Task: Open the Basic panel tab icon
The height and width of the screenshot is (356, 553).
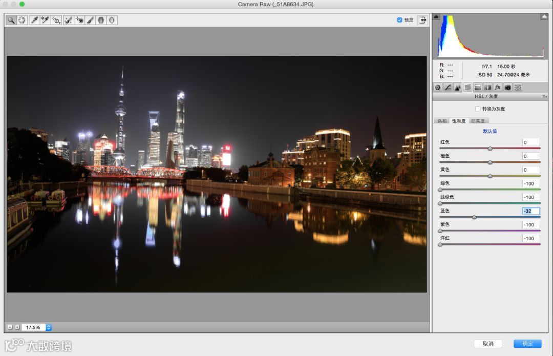Action: coord(438,88)
